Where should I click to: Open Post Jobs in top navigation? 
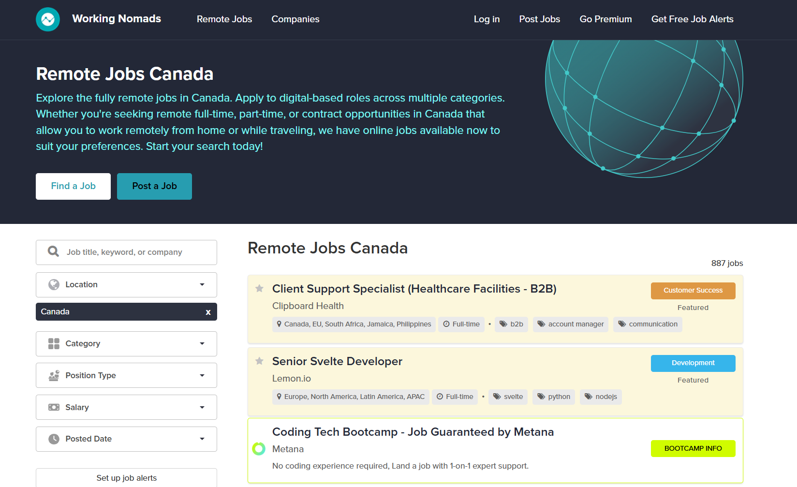540,19
